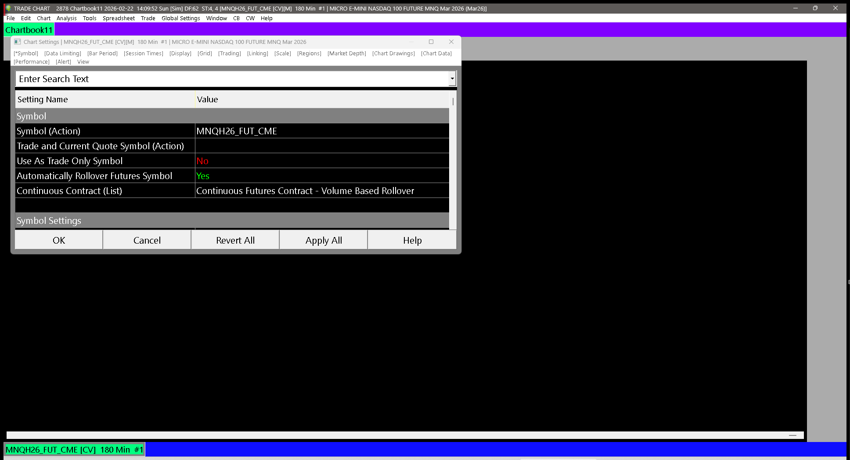This screenshot has height=460, width=850.
Task: Click the OK button
Action: point(59,240)
